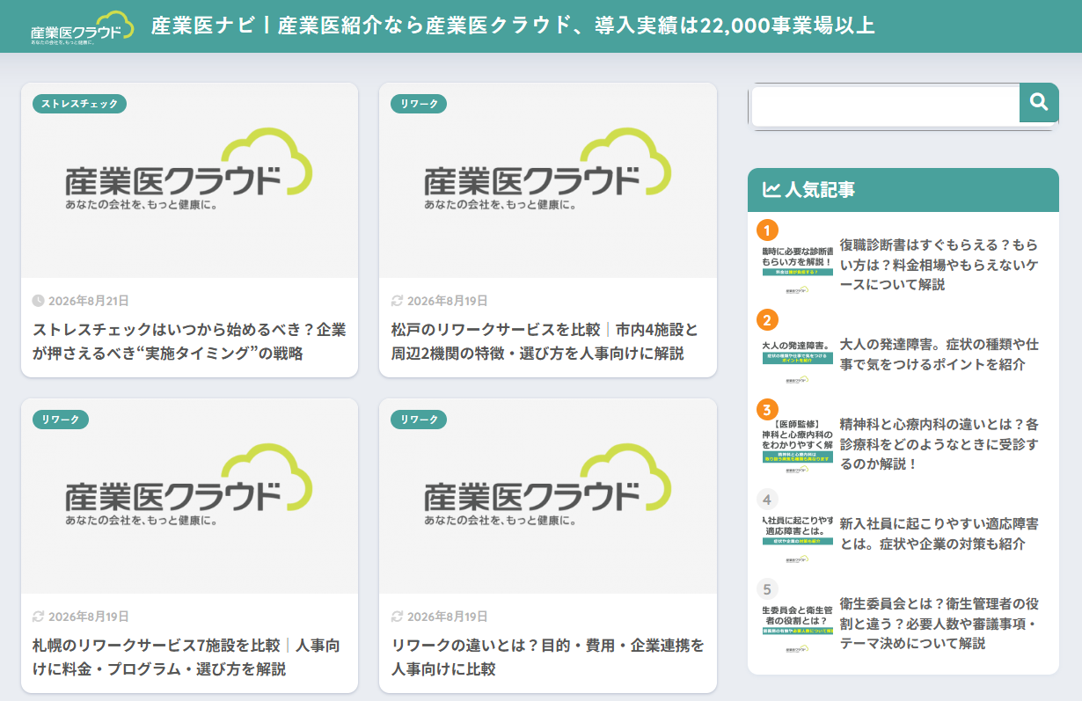This screenshot has width=1082, height=701.
Task: Click chart icon beside 人気記事 heading
Action: tap(771, 190)
